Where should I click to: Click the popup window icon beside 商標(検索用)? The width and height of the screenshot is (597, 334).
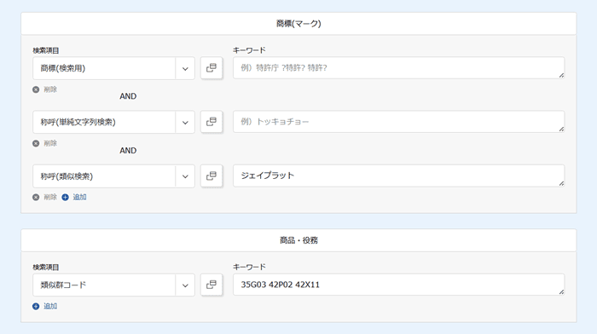[x=212, y=68]
